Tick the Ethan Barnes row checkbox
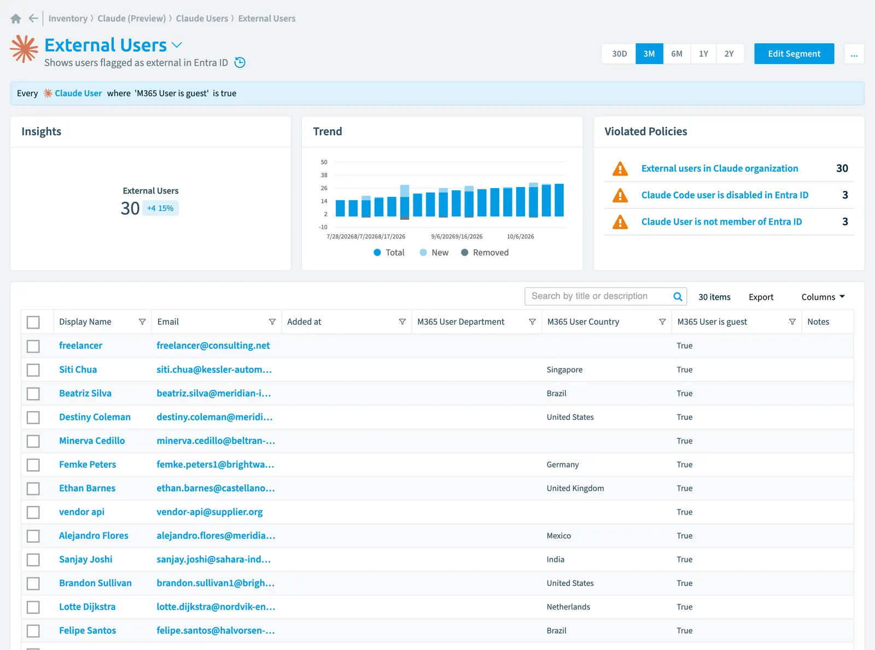The height and width of the screenshot is (650, 875). [x=33, y=488]
